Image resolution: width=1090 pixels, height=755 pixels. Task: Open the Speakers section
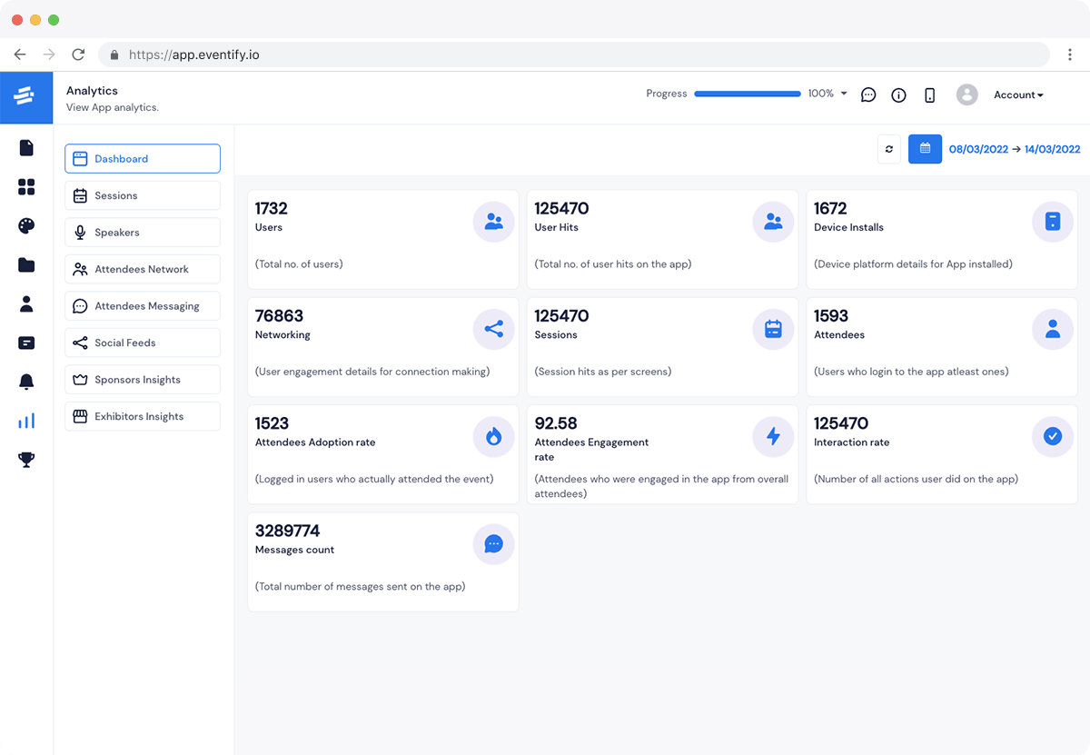click(142, 232)
